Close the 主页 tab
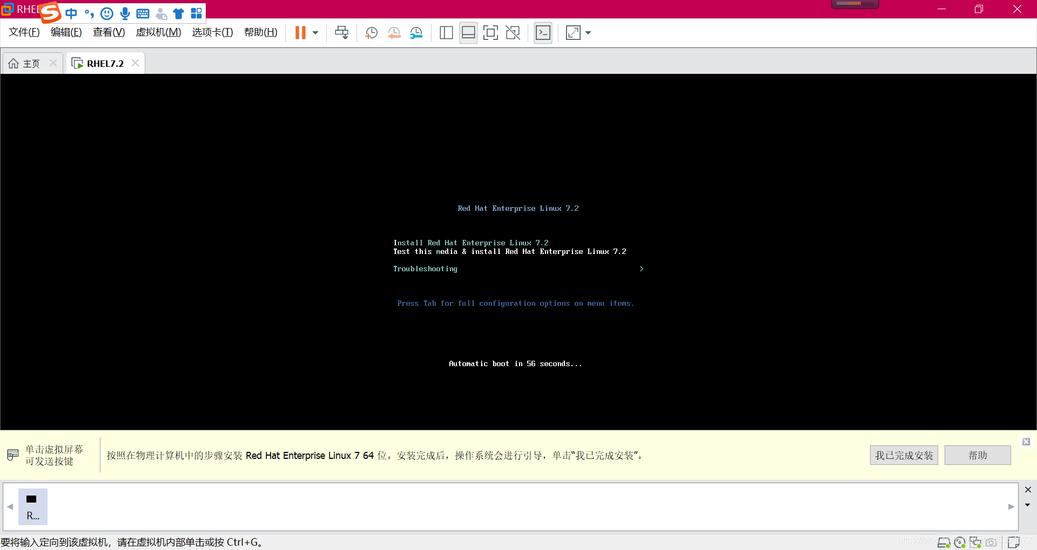 [x=53, y=63]
